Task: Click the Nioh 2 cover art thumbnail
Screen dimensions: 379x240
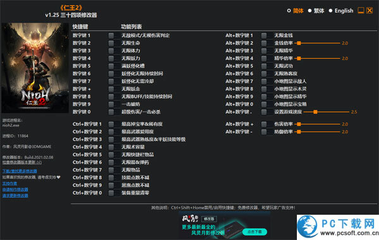Action: click(35, 68)
